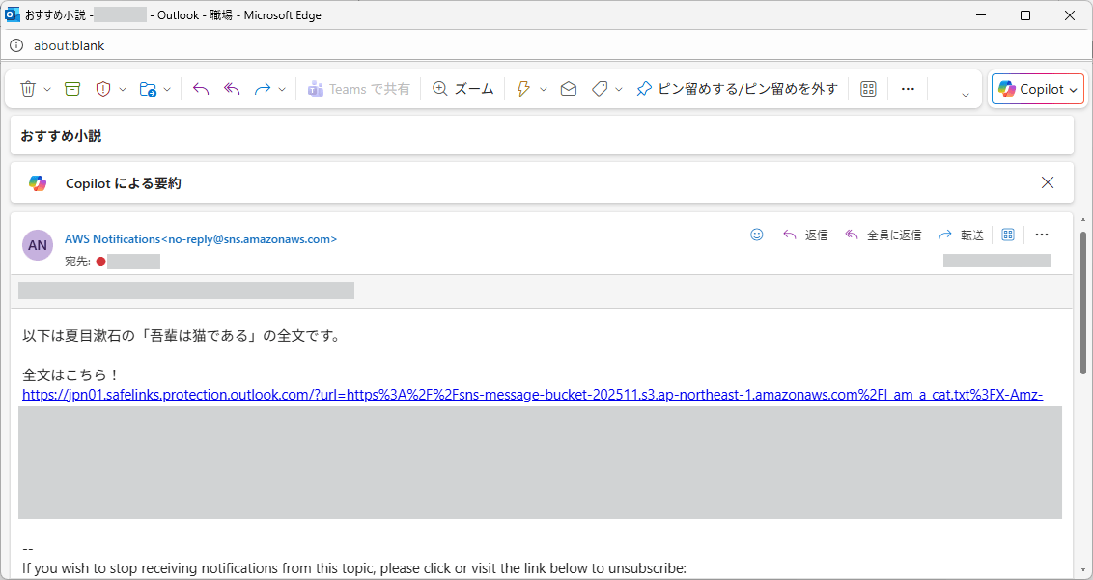
Task: Expand the categorize tag dropdown arrow
Action: [619, 90]
